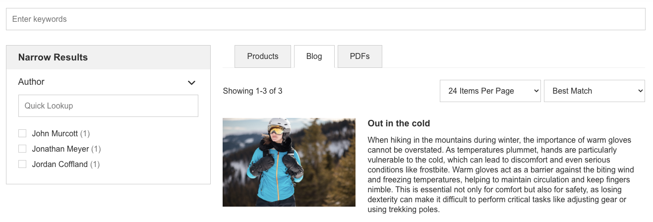Click the Author section heading
The image size is (653, 222).
point(31,82)
